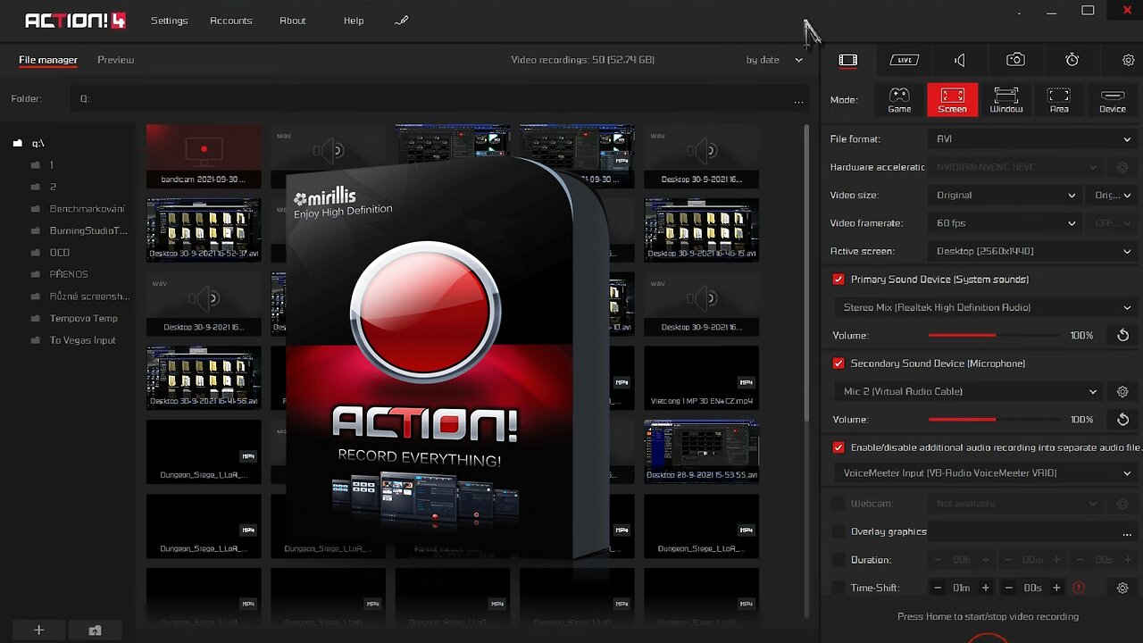1143x643 pixels.
Task: Click the Action! 4 logo
Action: click(x=75, y=20)
